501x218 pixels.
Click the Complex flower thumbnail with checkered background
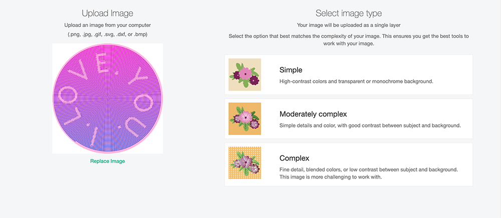[x=245, y=163]
